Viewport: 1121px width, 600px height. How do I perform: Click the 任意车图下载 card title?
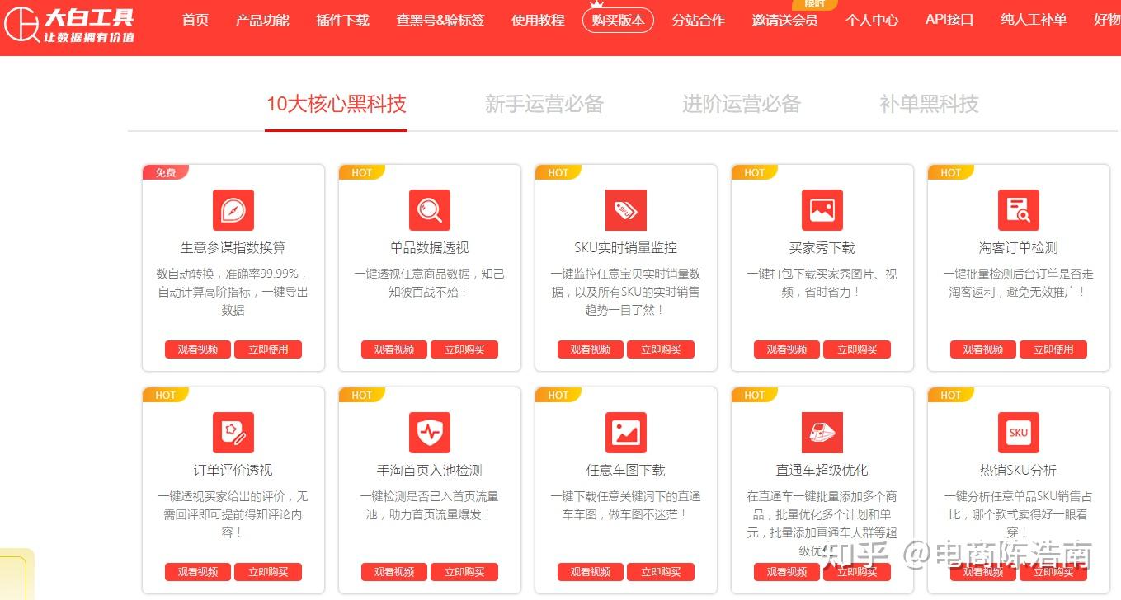[626, 471]
